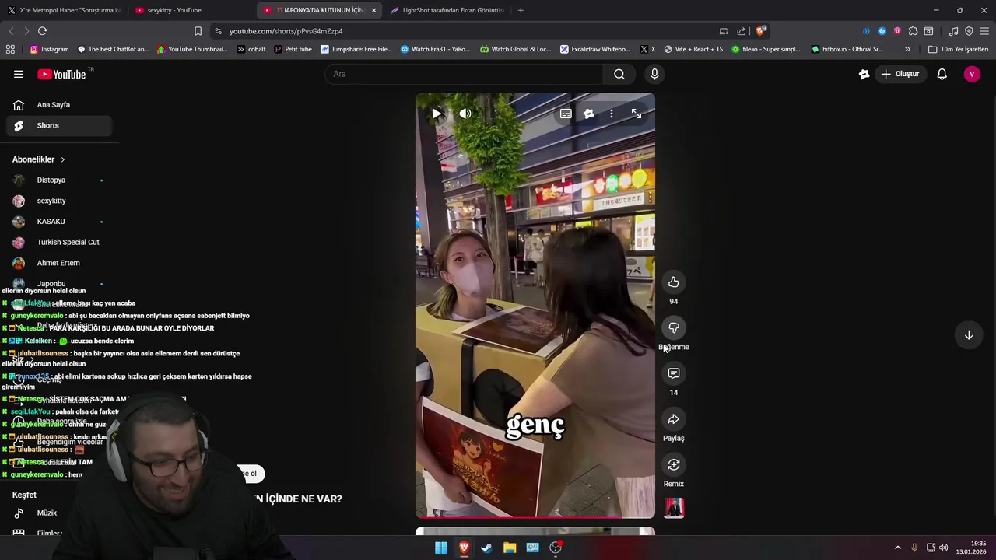The width and height of the screenshot is (996, 560).
Task: Select Shorts in the sidebar
Action: pos(59,125)
